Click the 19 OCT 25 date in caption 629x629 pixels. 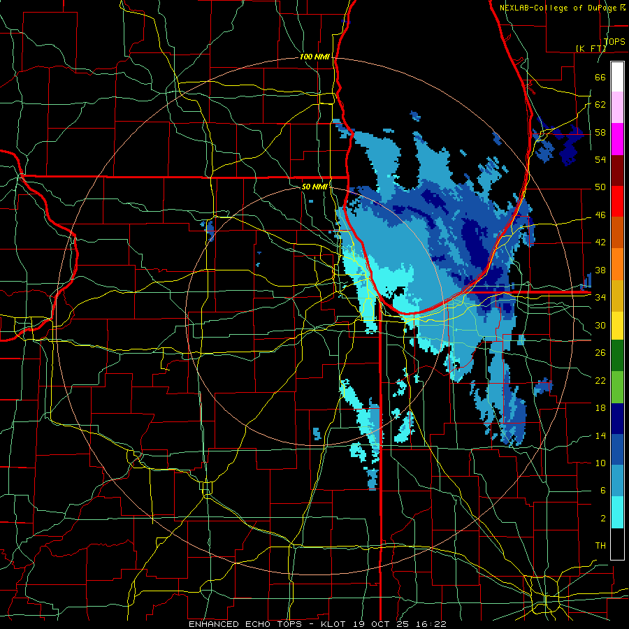coord(381,624)
